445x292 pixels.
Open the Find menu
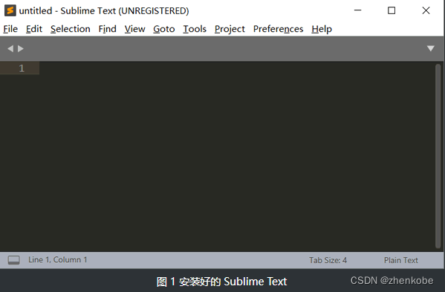107,29
